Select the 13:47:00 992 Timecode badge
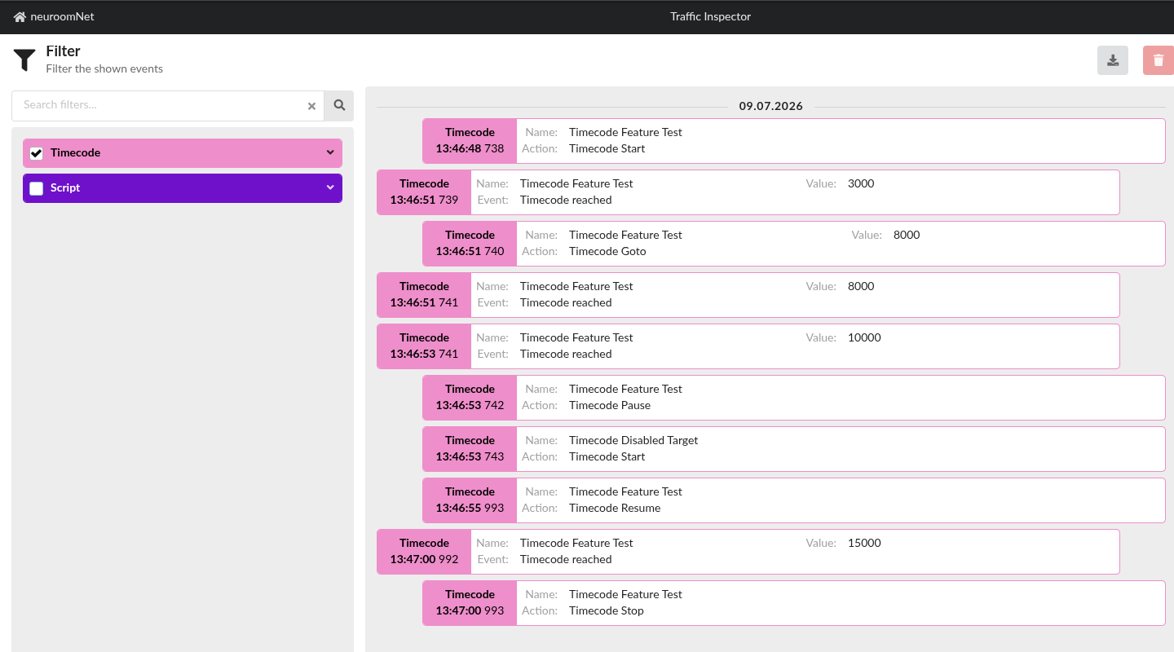Image resolution: width=1174 pixels, height=652 pixels. [x=424, y=552]
